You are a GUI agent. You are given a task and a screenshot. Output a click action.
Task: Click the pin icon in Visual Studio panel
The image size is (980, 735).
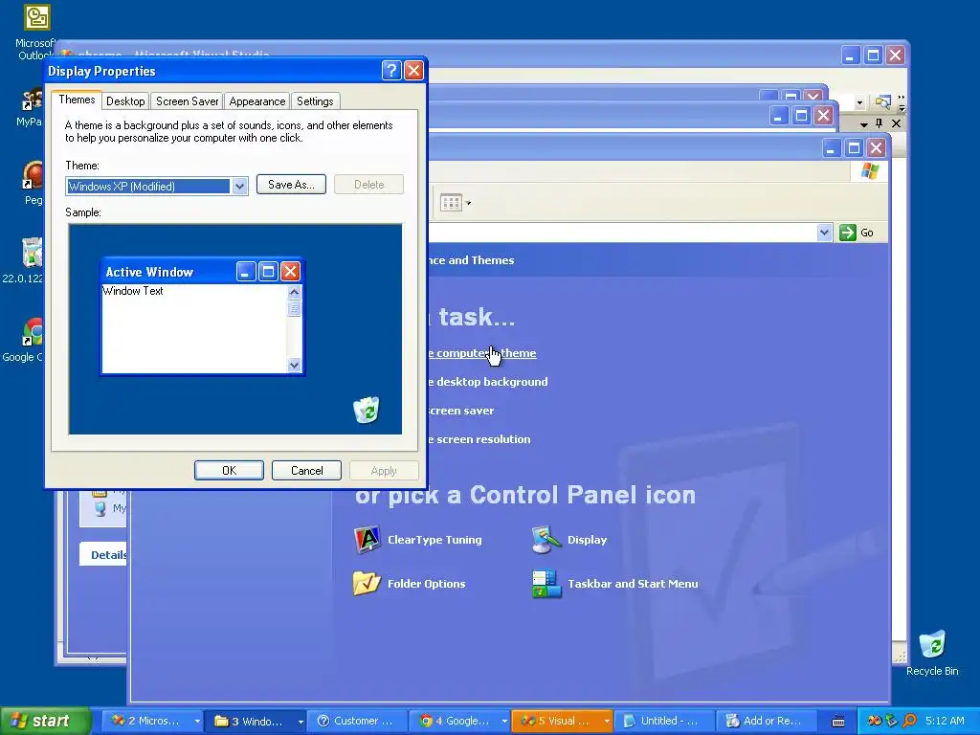[880, 123]
